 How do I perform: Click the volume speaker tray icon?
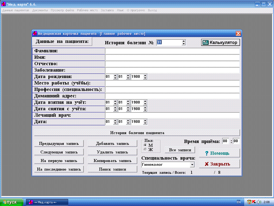click(x=258, y=202)
